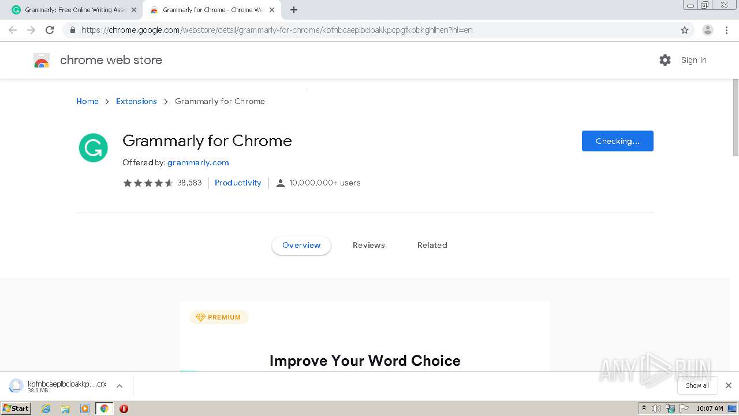
Task: Click the Sign in link
Action: coord(693,60)
